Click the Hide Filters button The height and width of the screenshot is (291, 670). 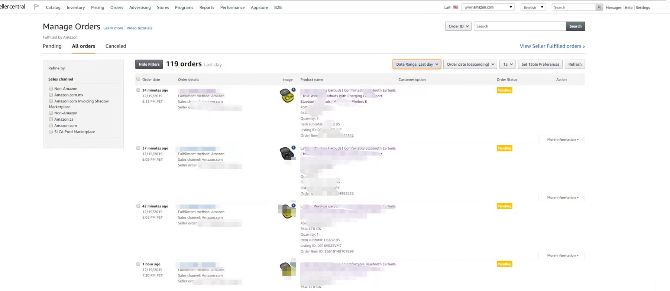[x=149, y=64]
